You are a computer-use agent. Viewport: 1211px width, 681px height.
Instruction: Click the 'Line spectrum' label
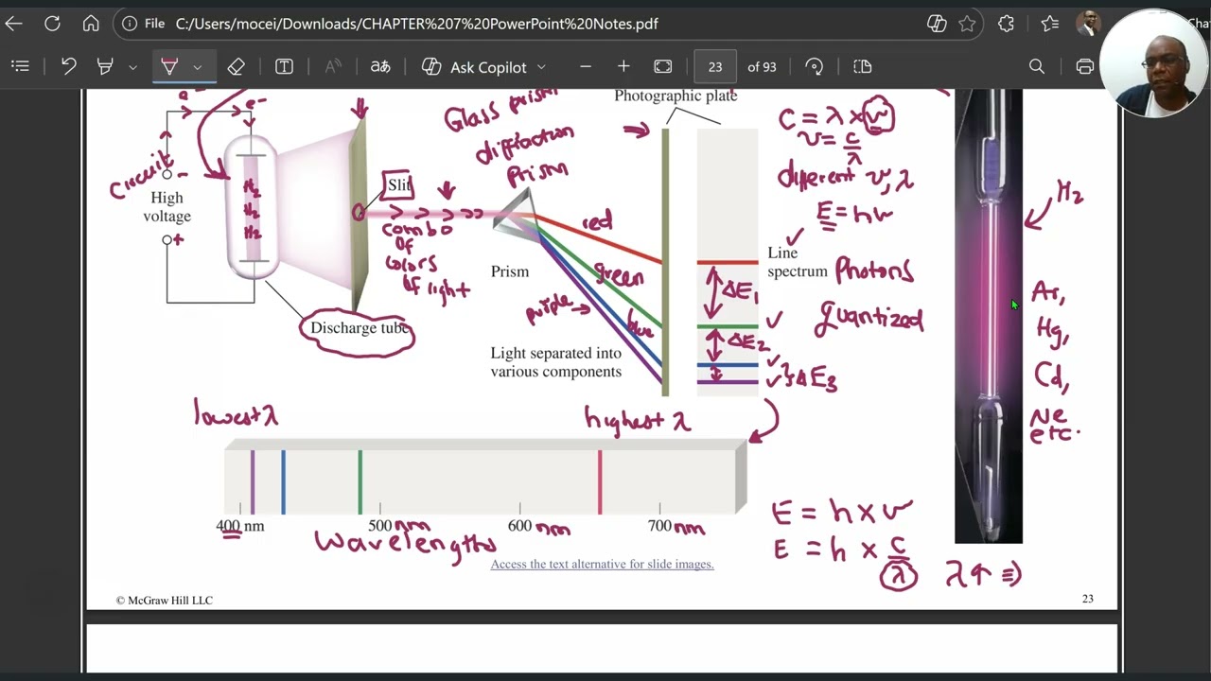click(x=798, y=262)
